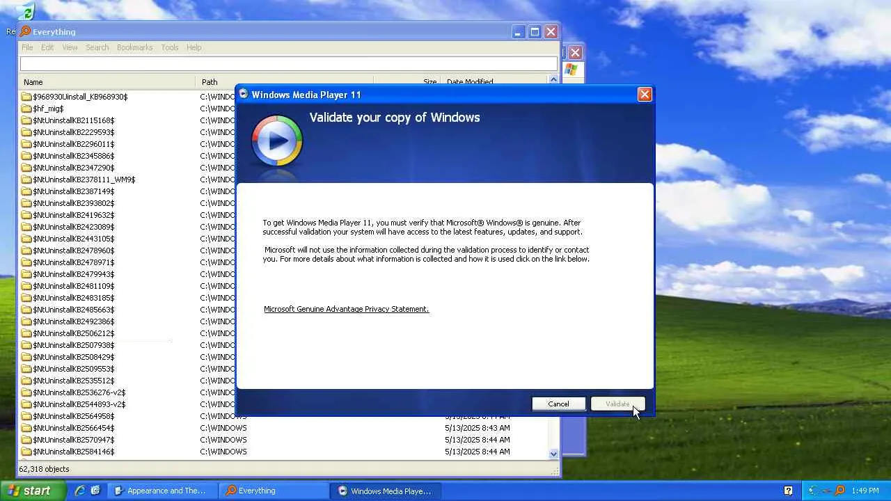Cancel the Windows validation dialog
The image size is (891, 501).
pos(558,404)
